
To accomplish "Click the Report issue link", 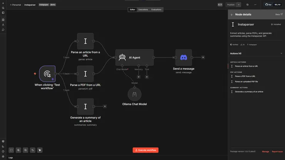I will tap(277, 152).
